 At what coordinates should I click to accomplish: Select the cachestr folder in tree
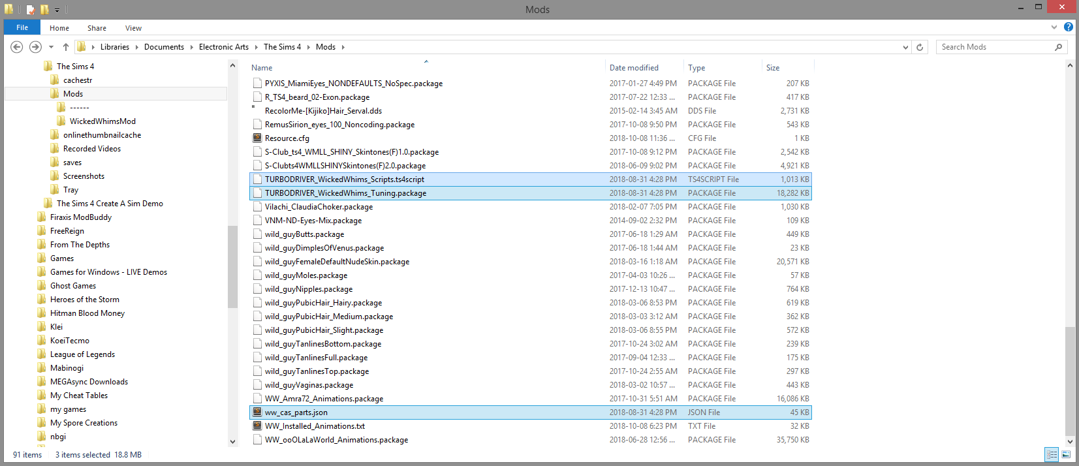pos(78,80)
